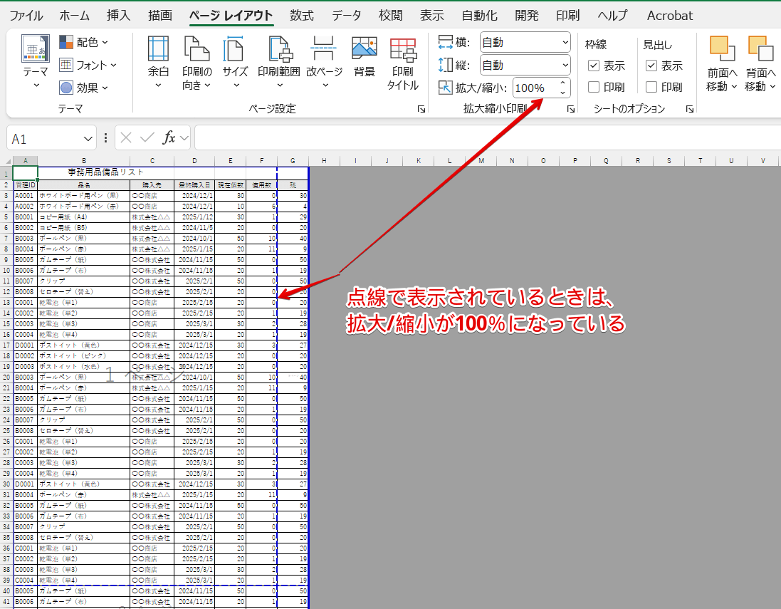Click the サイズ paper size icon

point(235,50)
